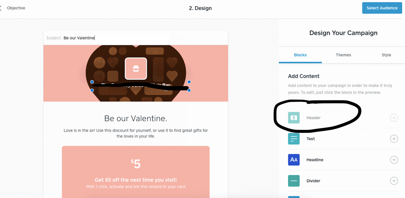This screenshot has height=198, width=405.
Task: Click the Divider block icon
Action: 294,181
